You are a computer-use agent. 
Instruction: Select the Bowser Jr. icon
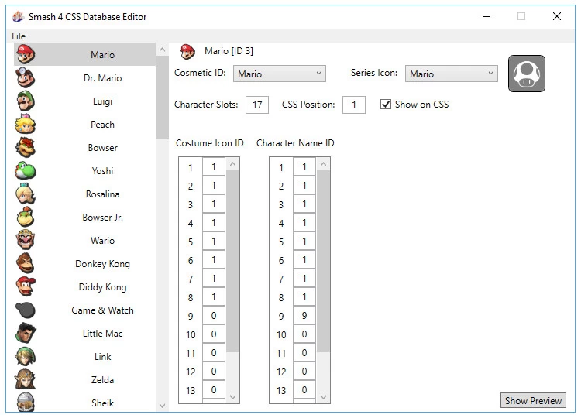pos(26,218)
